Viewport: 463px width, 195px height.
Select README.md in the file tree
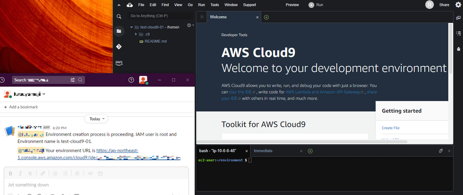coord(152,41)
